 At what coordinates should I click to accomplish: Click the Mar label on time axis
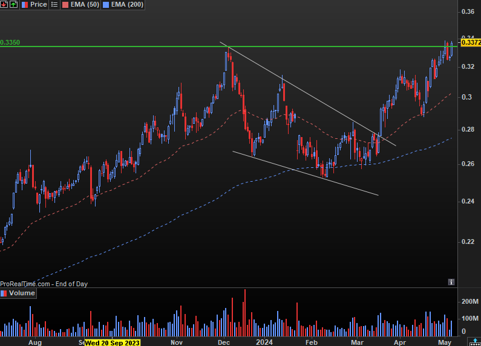pyautogui.click(x=357, y=342)
